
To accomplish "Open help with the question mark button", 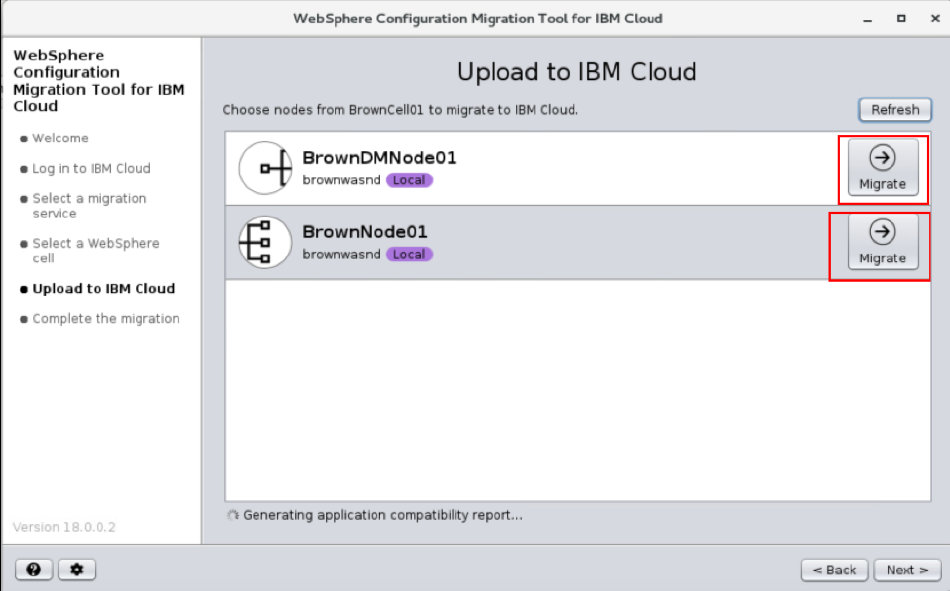I will 34,570.
